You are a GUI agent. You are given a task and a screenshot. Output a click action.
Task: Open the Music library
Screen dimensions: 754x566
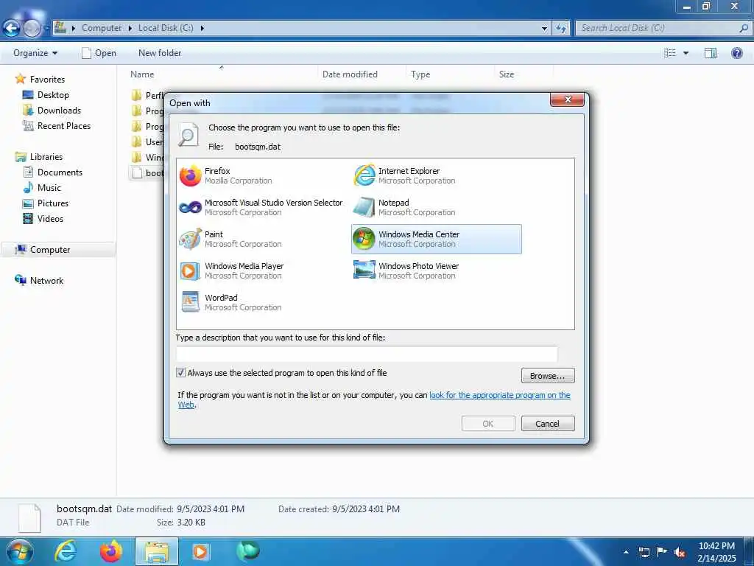point(49,188)
